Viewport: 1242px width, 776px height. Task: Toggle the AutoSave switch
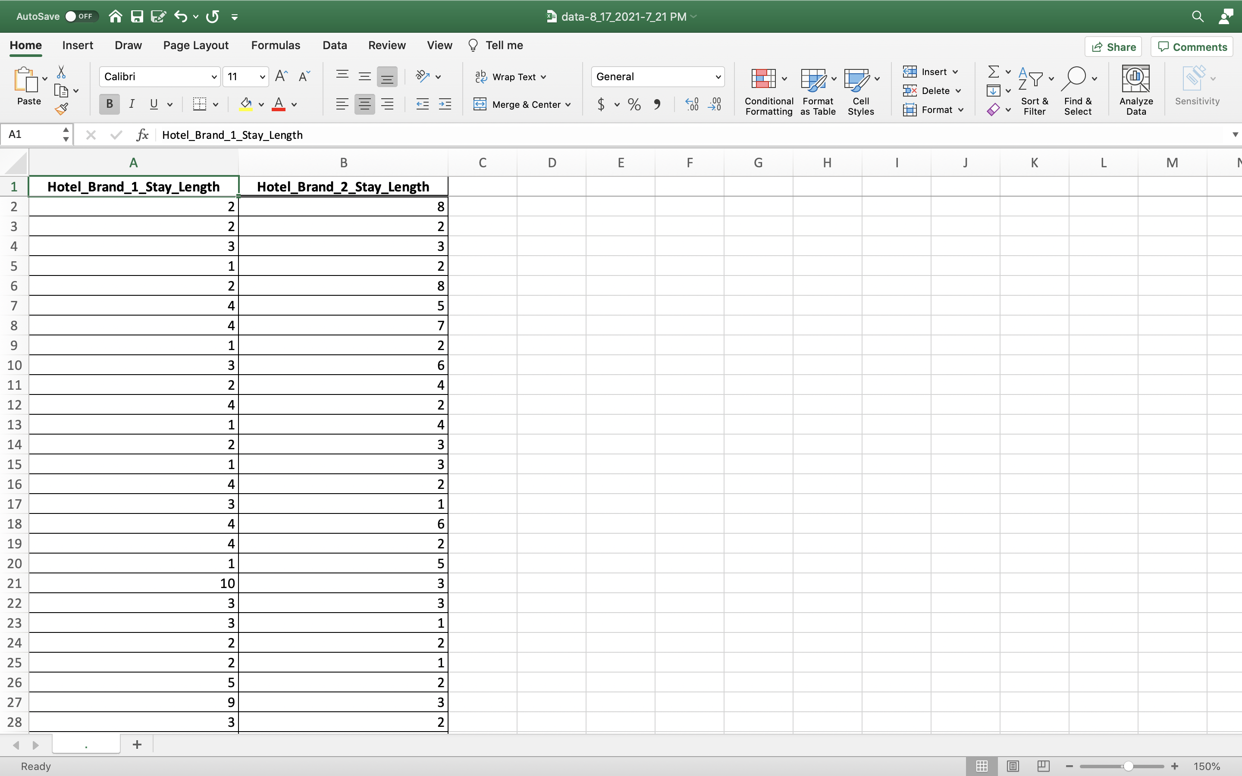79,16
